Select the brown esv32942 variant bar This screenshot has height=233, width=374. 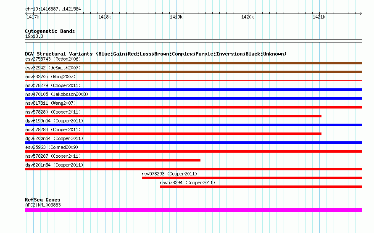coord(193,72)
